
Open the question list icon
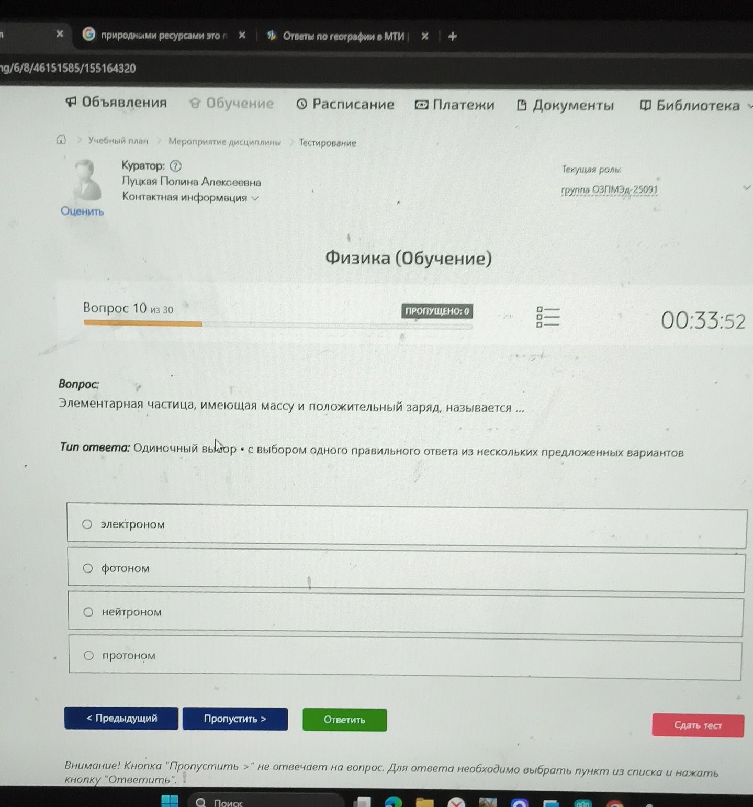click(x=548, y=317)
